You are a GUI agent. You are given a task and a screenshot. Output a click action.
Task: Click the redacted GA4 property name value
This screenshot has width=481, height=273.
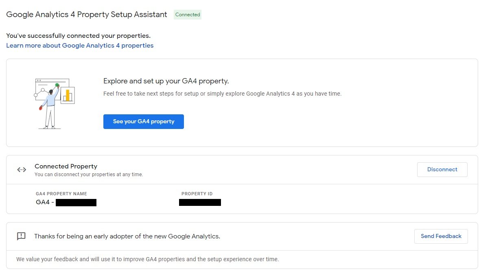click(x=76, y=203)
